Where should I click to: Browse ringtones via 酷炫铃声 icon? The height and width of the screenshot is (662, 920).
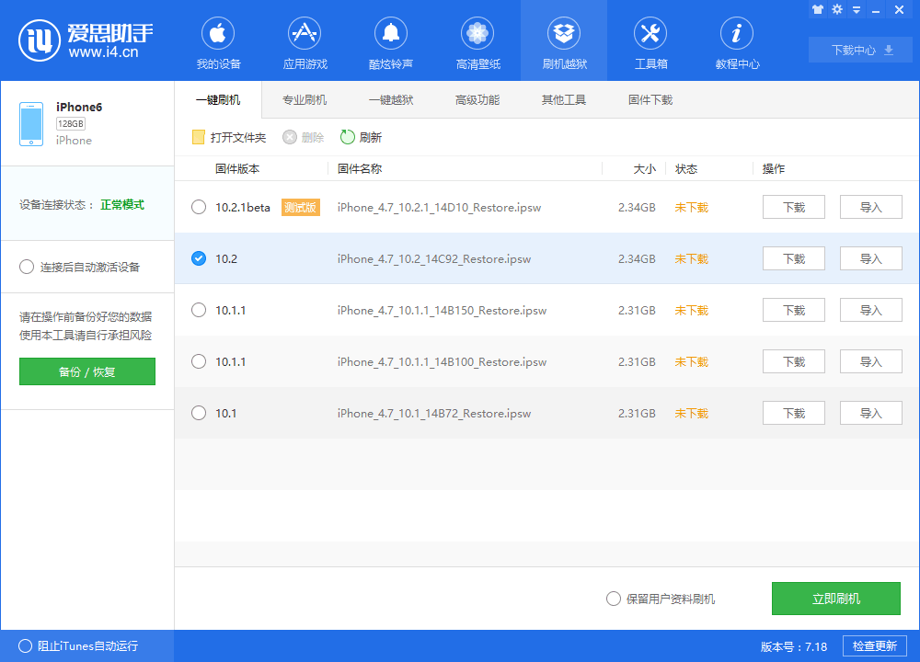(x=390, y=41)
